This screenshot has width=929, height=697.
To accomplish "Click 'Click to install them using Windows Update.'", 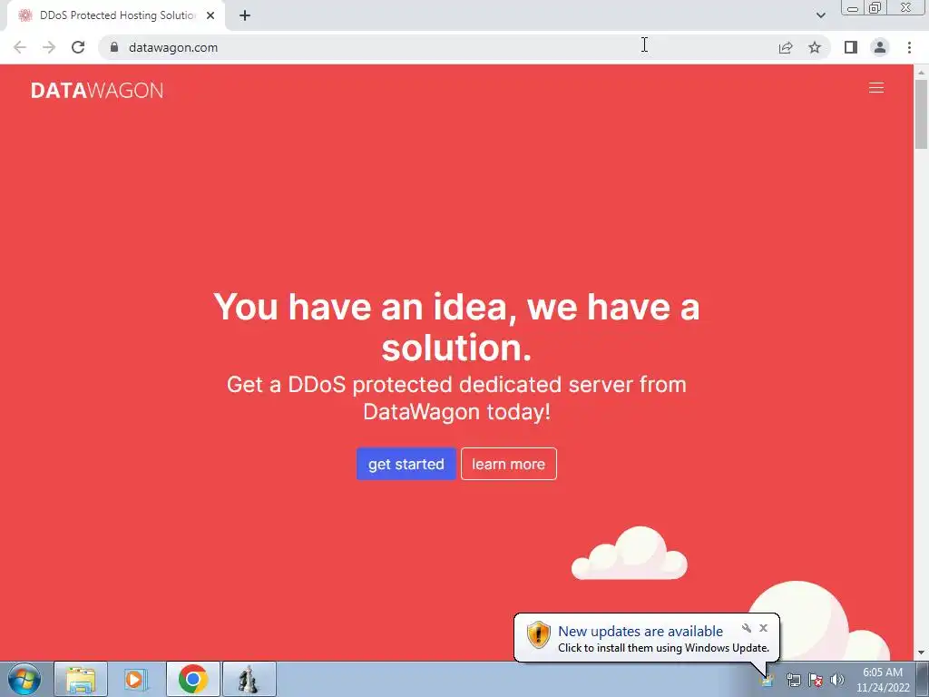I will coord(663,648).
